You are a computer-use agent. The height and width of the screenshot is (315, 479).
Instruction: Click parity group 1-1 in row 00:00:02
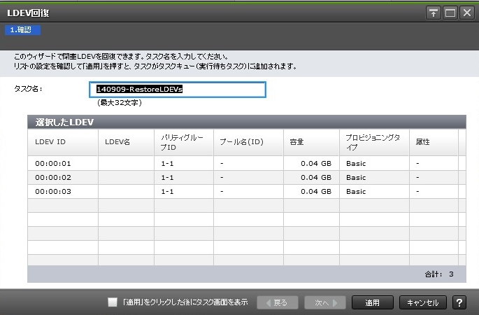pyautogui.click(x=167, y=178)
